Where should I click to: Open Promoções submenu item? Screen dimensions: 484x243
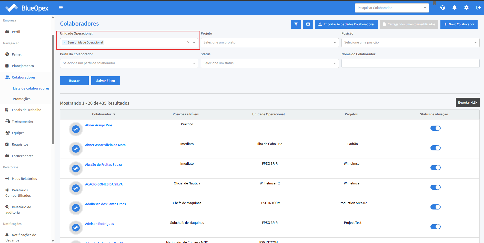tap(22, 99)
